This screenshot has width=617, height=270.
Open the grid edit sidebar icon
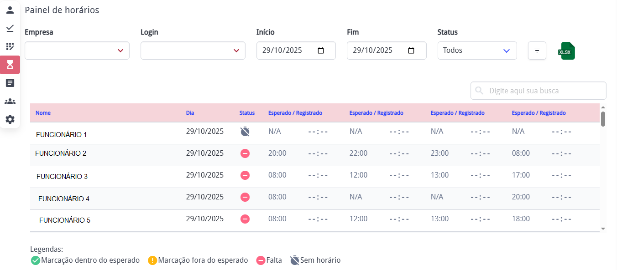click(10, 46)
